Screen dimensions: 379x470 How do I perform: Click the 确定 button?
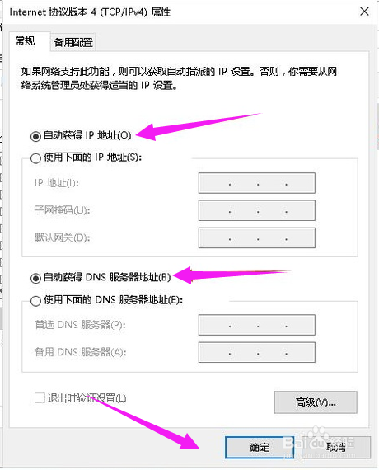260,447
